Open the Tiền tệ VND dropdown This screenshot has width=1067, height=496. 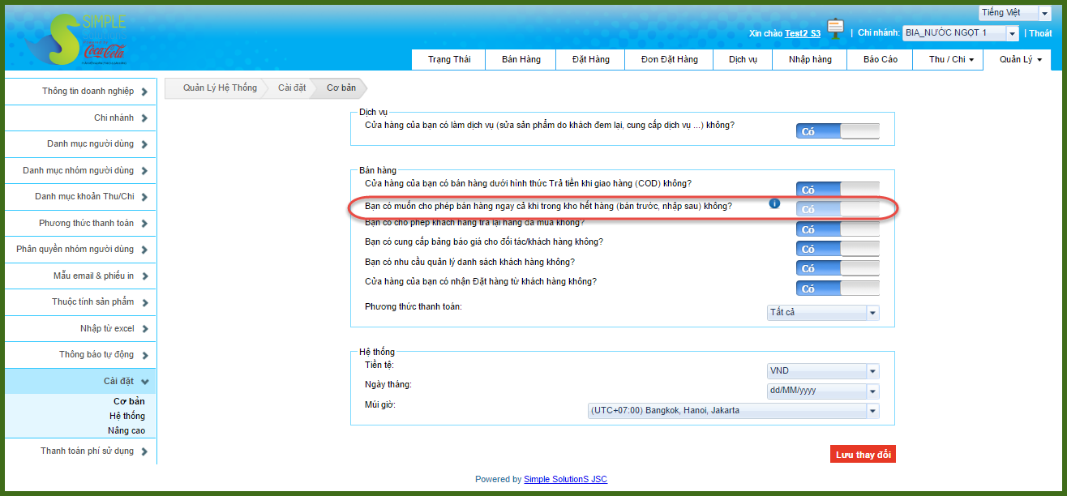point(872,371)
